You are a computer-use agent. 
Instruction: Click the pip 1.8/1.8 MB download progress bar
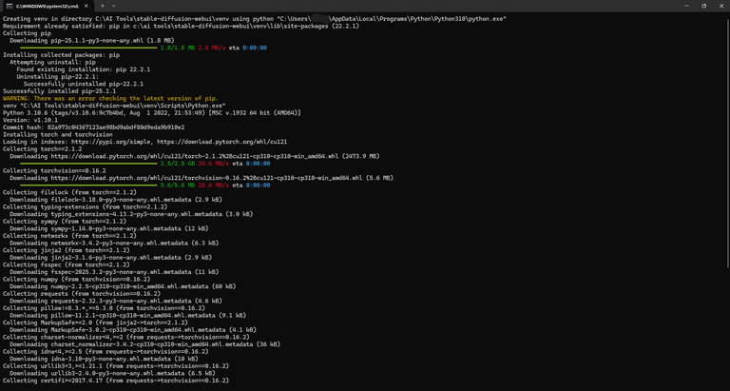pyautogui.click(x=88, y=48)
